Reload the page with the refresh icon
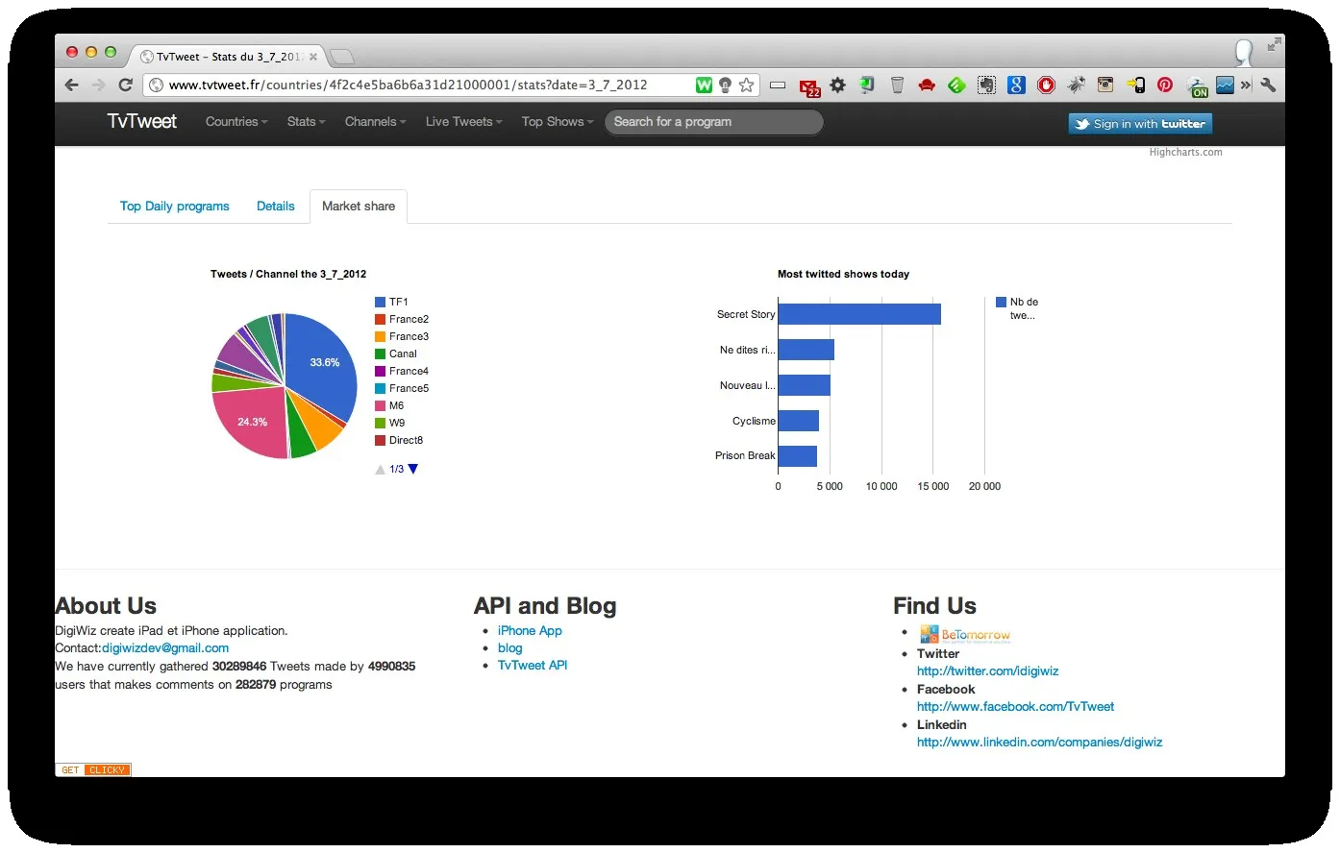Screen dimensions: 1340x853 pyautogui.click(x=125, y=85)
